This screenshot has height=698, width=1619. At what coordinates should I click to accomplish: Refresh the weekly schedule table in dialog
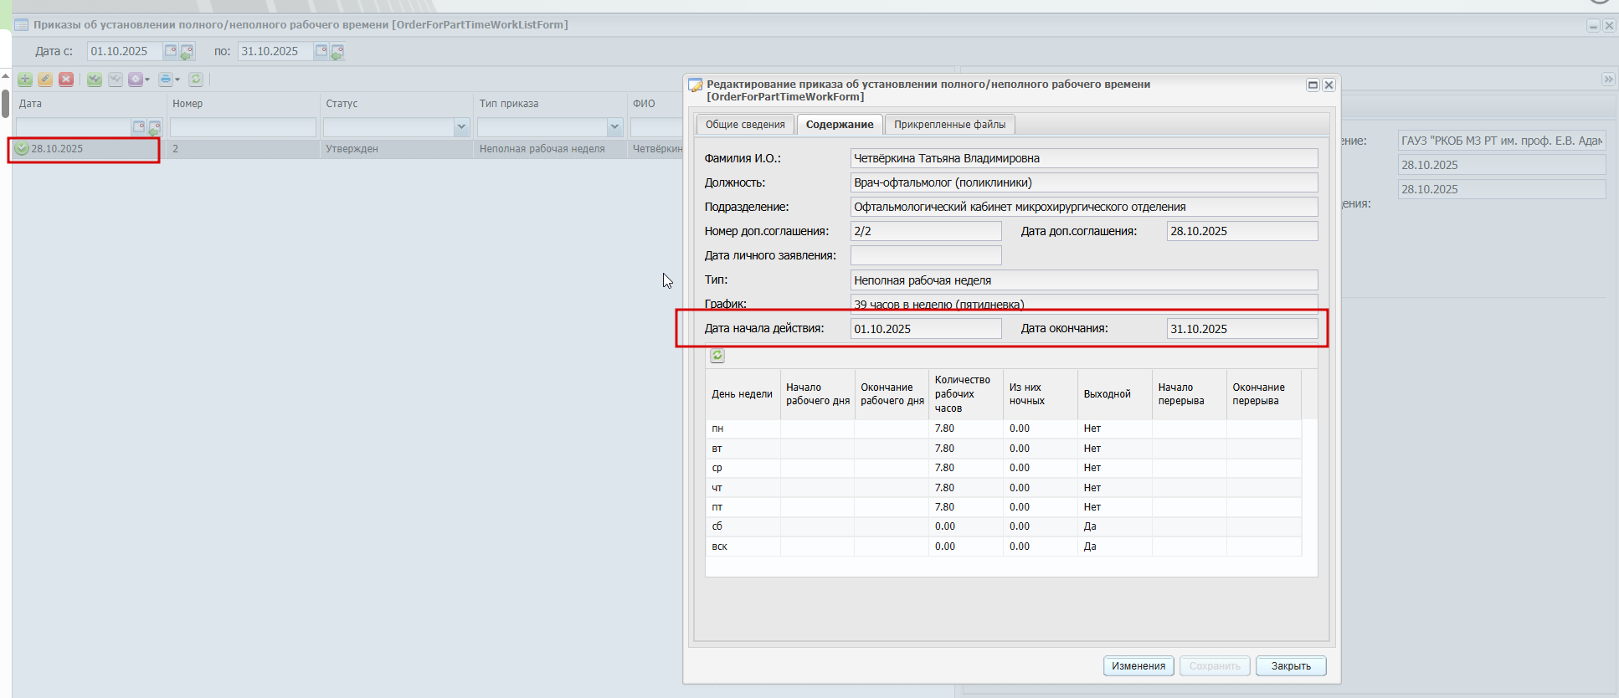(717, 356)
